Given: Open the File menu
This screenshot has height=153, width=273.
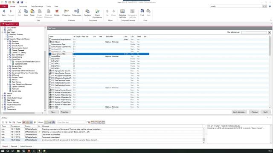Looking at the screenshot, I should click(x=4, y=6).
